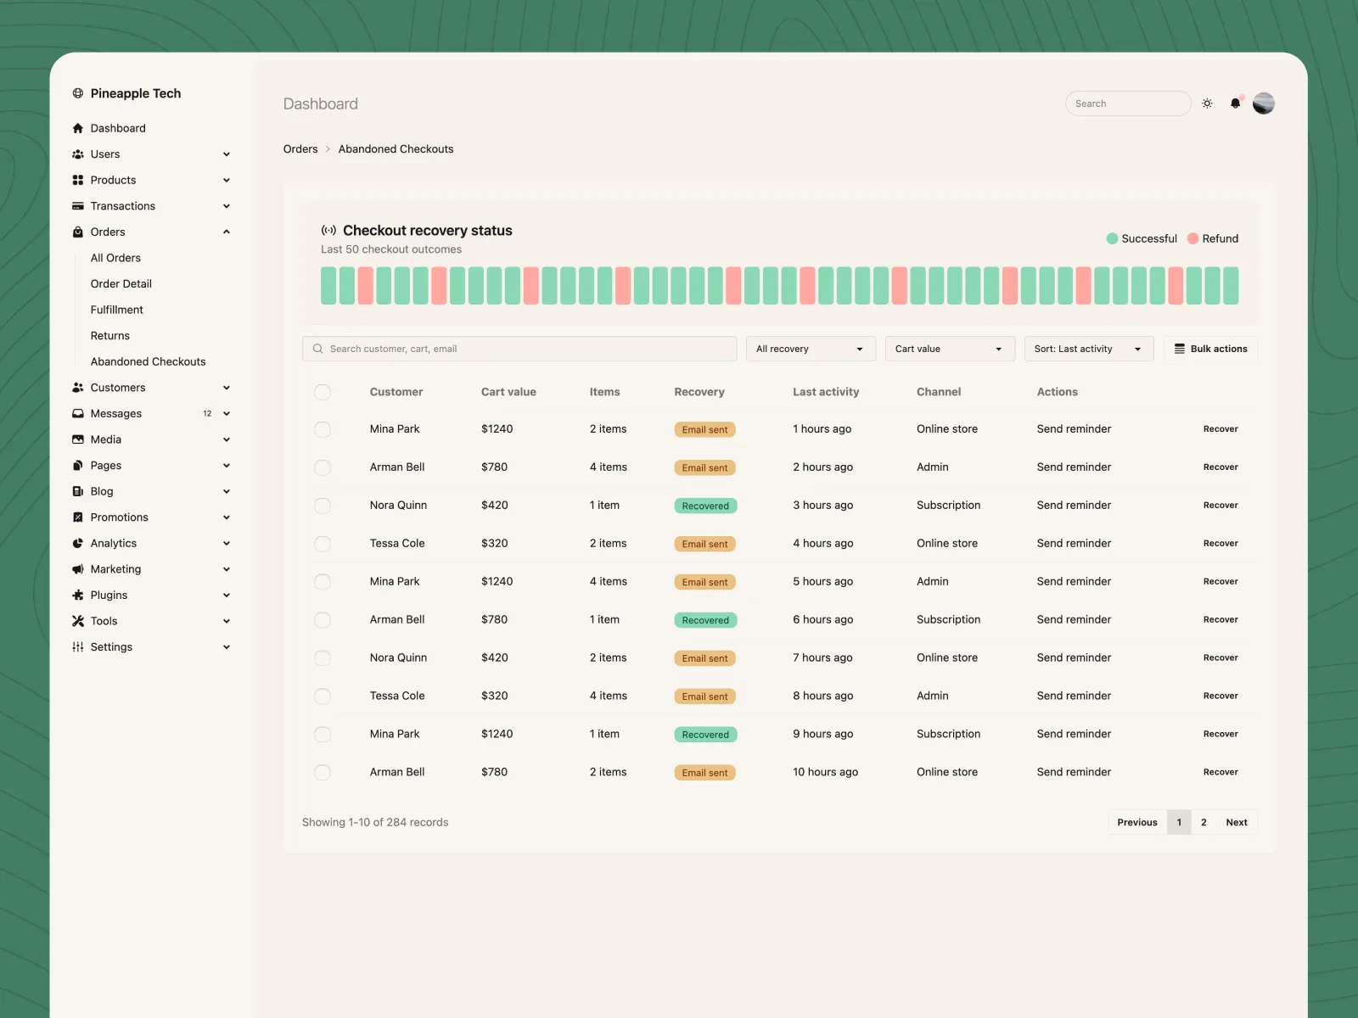Click the Orders bag icon
The width and height of the screenshot is (1358, 1018).
(78, 232)
